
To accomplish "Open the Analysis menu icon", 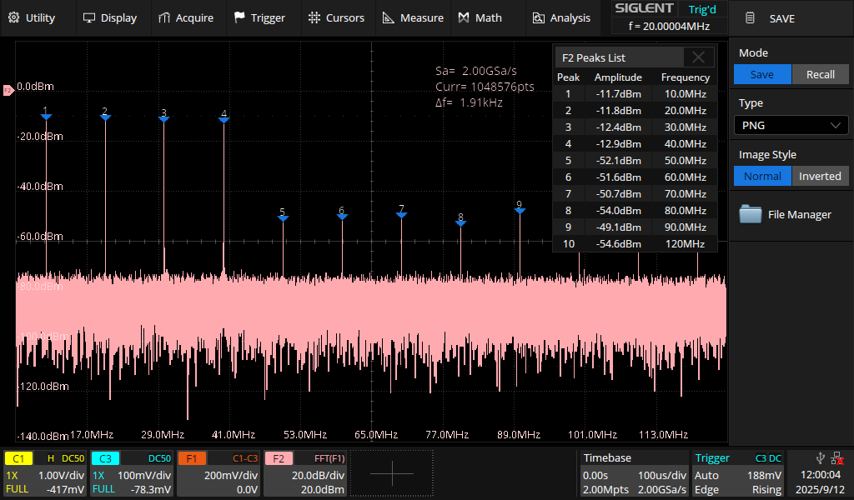I will (538, 17).
